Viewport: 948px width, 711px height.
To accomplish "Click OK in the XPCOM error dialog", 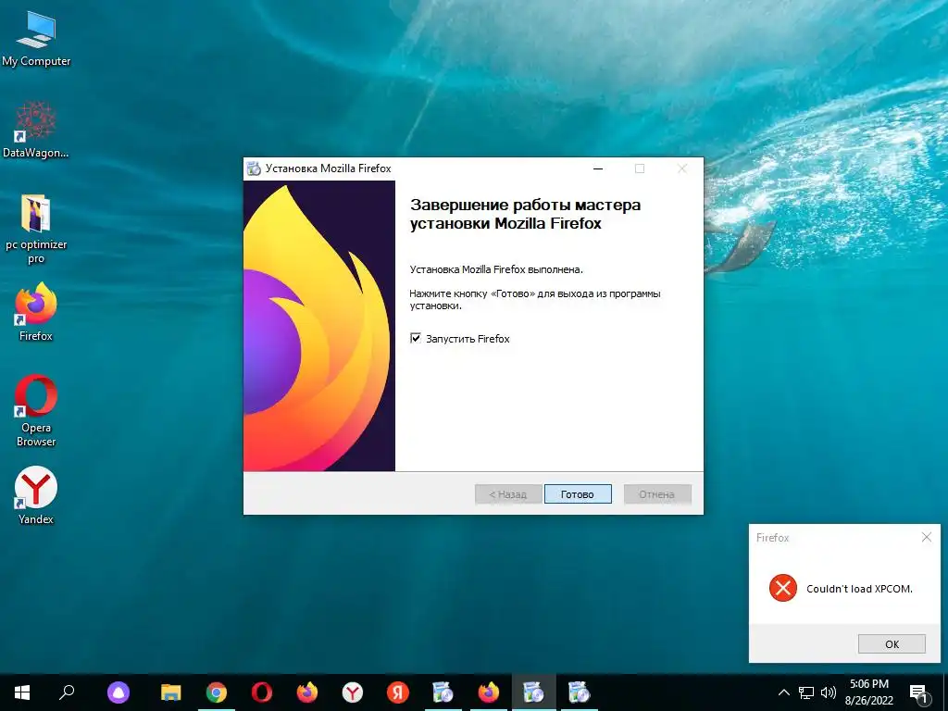I will [892, 644].
